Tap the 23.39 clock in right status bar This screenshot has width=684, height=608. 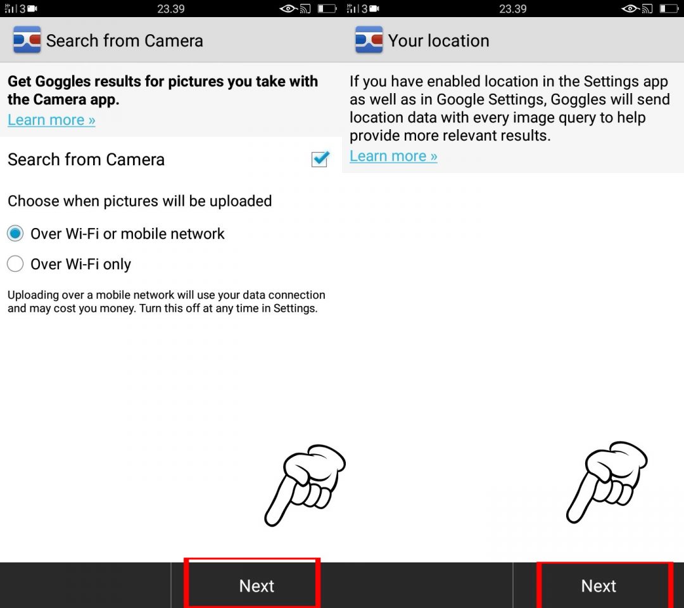point(513,9)
